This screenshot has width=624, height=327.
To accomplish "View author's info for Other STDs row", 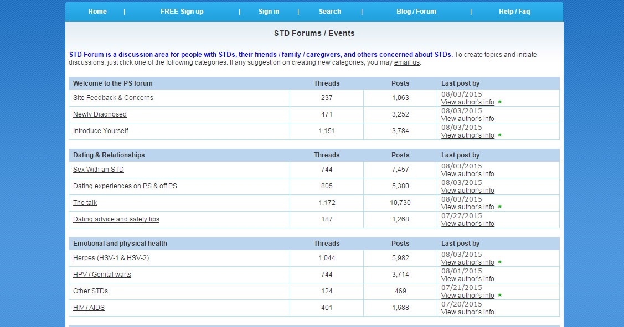I will 468,296.
